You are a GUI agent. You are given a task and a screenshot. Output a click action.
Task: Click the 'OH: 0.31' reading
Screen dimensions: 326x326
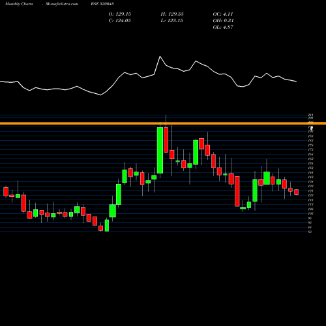[x=223, y=21]
